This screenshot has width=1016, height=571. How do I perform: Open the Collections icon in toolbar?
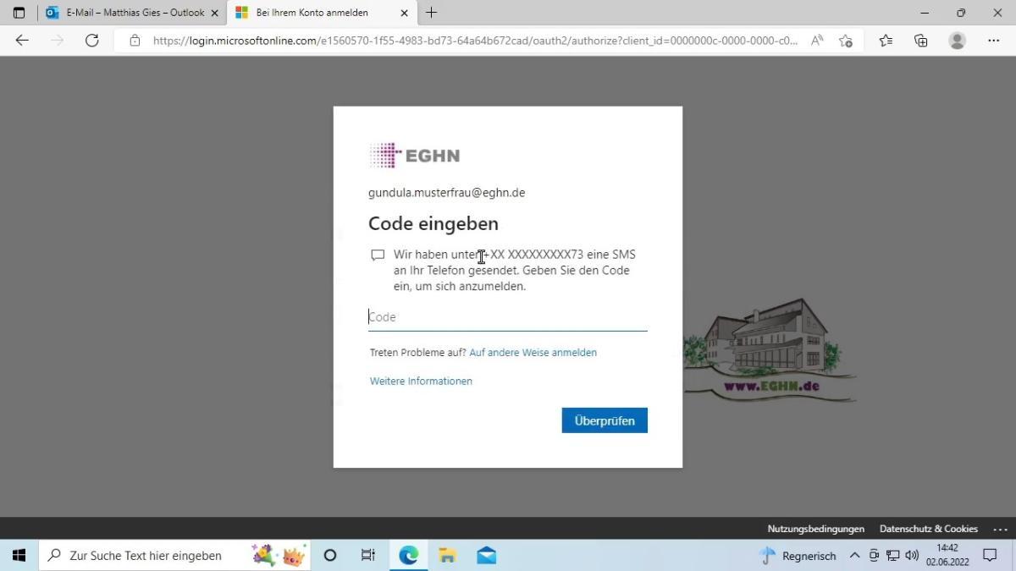pyautogui.click(x=921, y=41)
